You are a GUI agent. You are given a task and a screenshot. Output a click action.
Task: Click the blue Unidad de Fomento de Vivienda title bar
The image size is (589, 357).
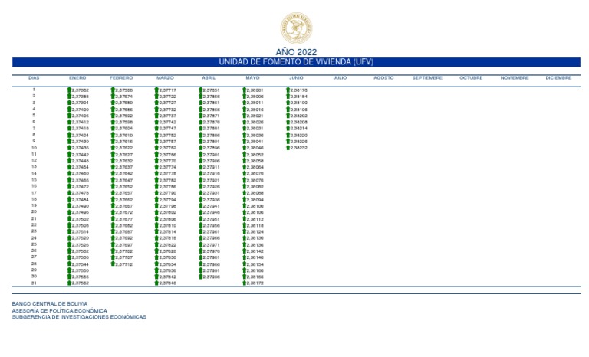click(x=295, y=62)
